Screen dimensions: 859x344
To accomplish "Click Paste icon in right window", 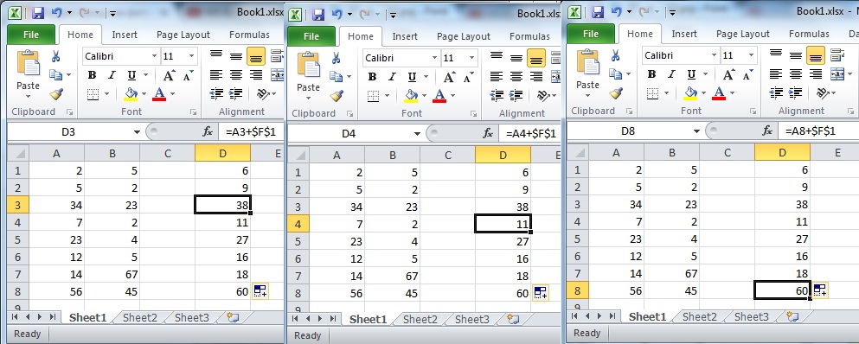I will 587,63.
